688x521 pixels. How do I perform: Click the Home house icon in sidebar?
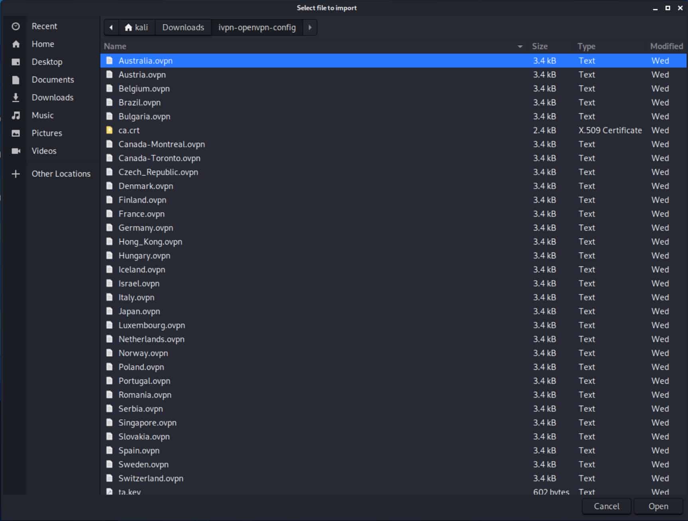click(x=16, y=44)
